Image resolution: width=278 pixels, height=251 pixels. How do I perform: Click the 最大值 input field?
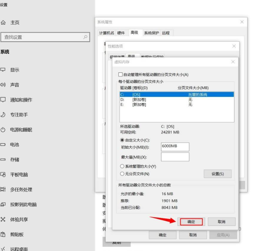(175, 157)
